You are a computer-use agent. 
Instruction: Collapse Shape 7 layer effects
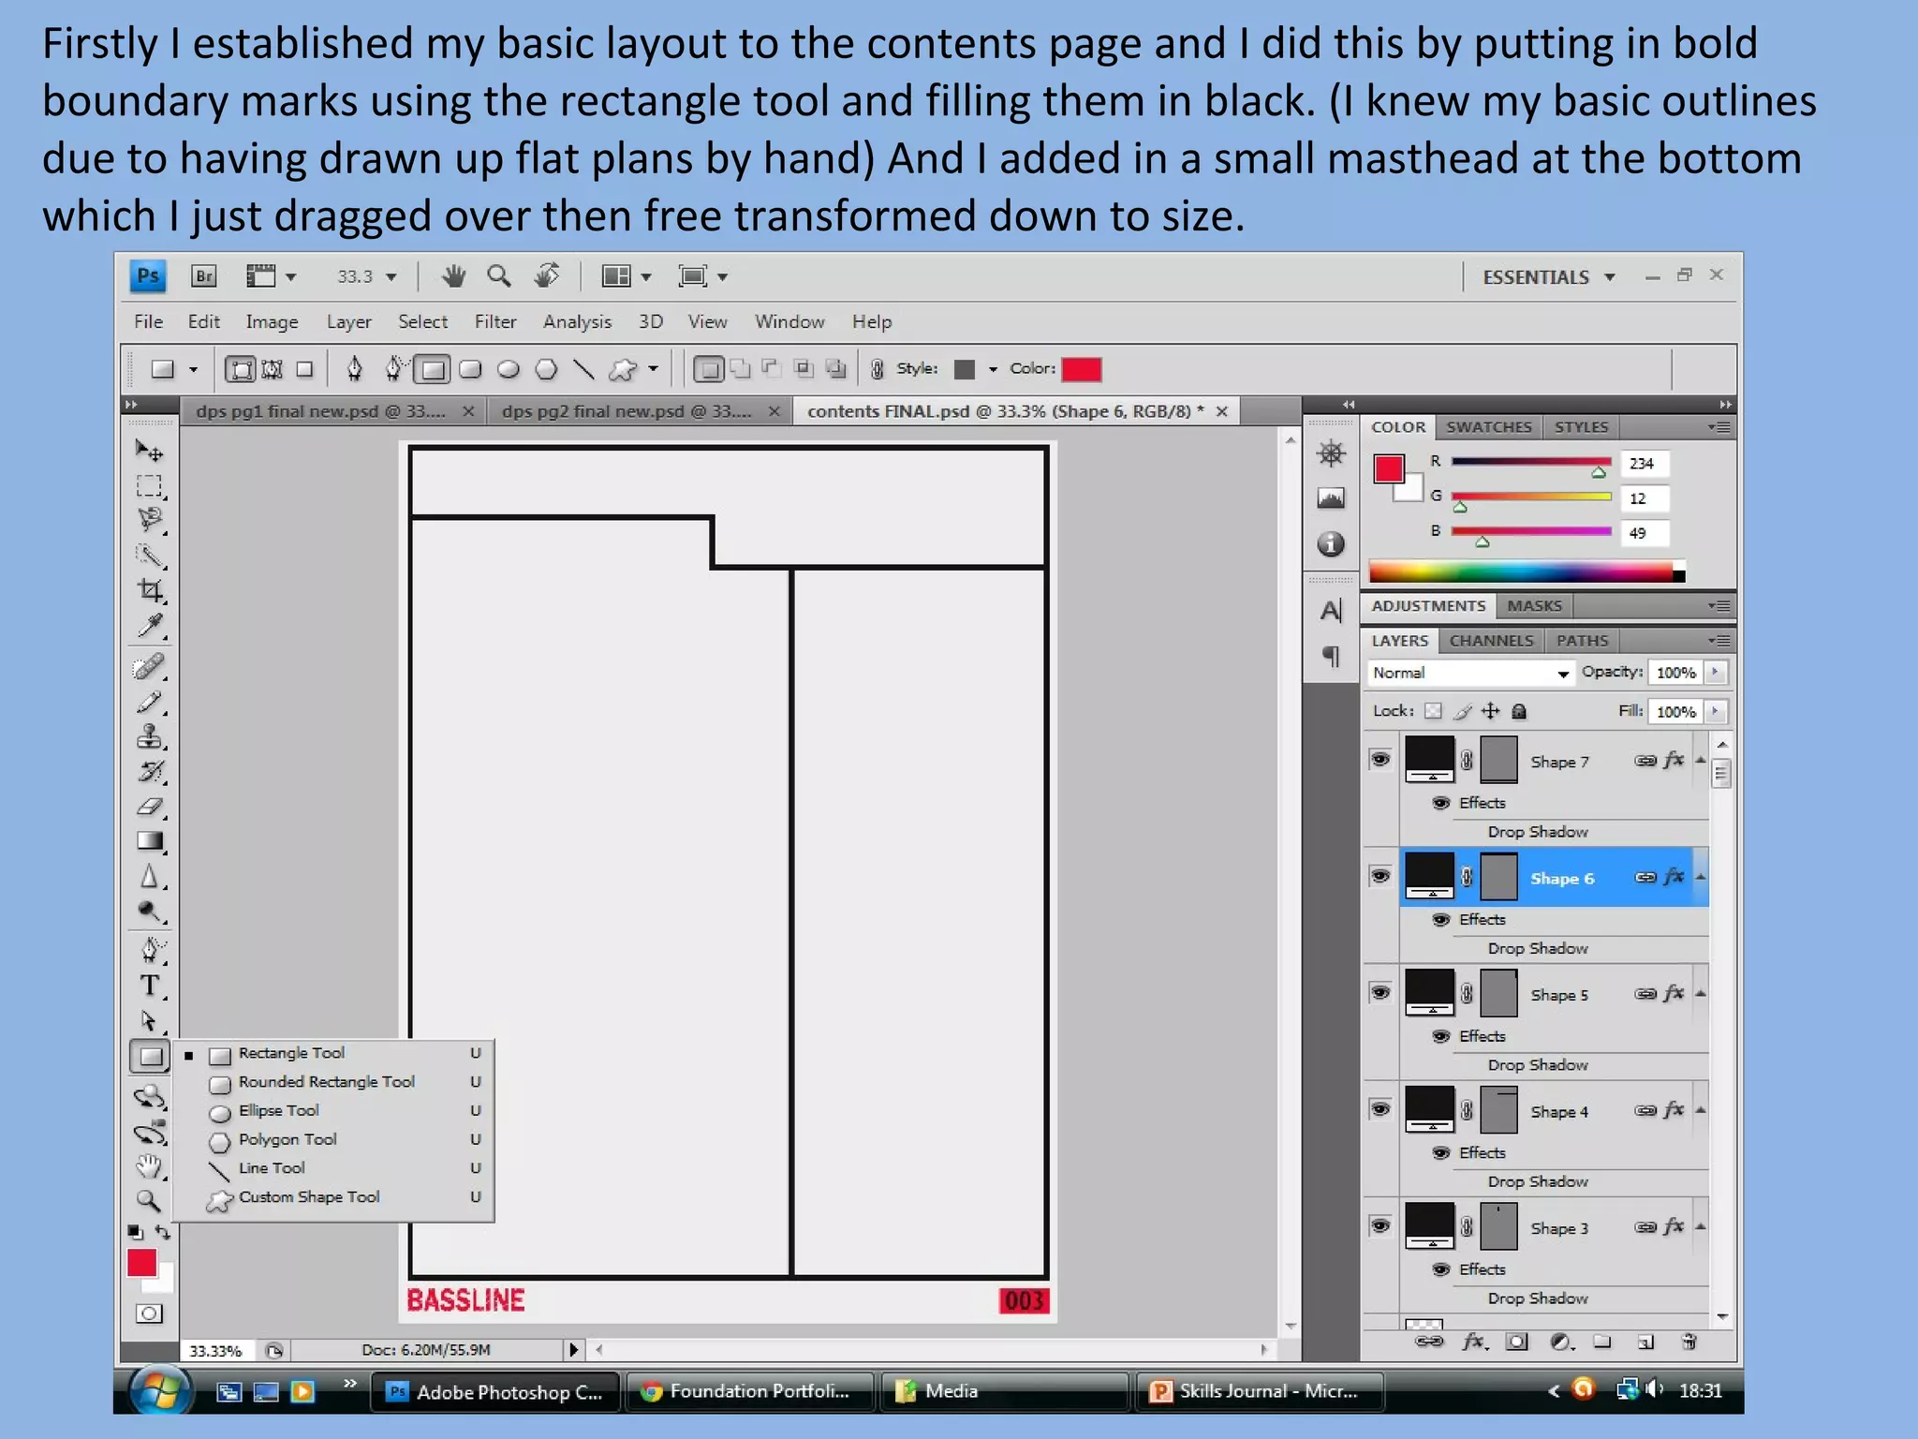(x=1700, y=760)
